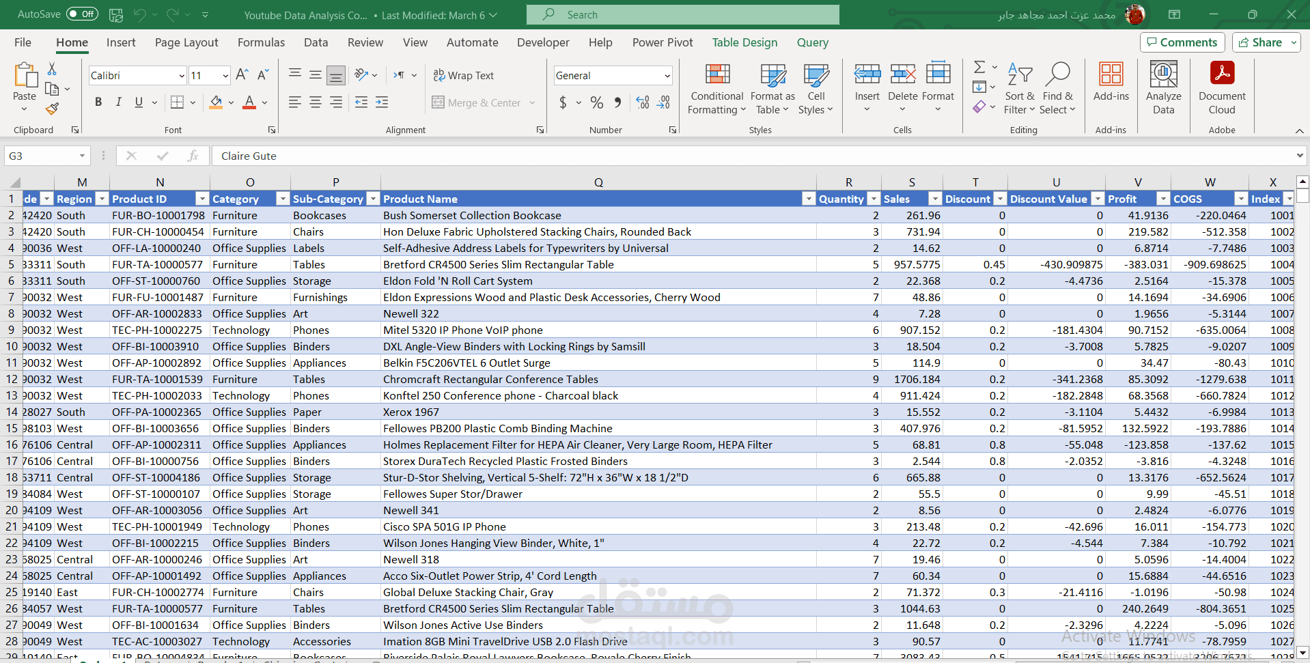The width and height of the screenshot is (1310, 663).
Task: Open Sort & Filter menu
Action: pyautogui.click(x=1020, y=89)
